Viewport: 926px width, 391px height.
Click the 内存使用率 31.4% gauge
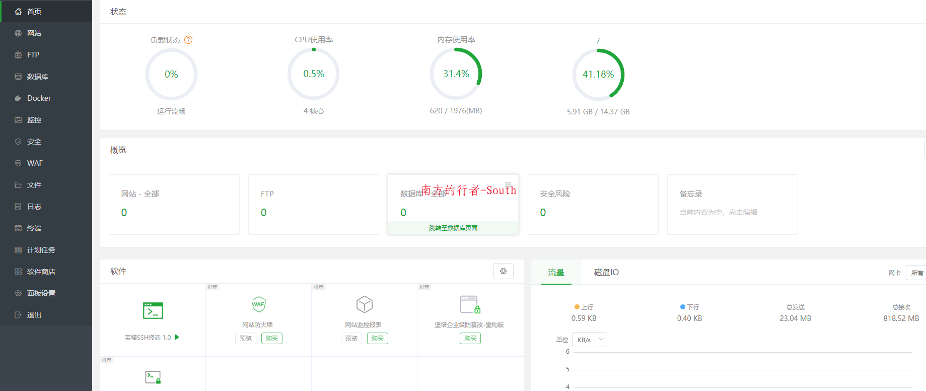coord(456,74)
